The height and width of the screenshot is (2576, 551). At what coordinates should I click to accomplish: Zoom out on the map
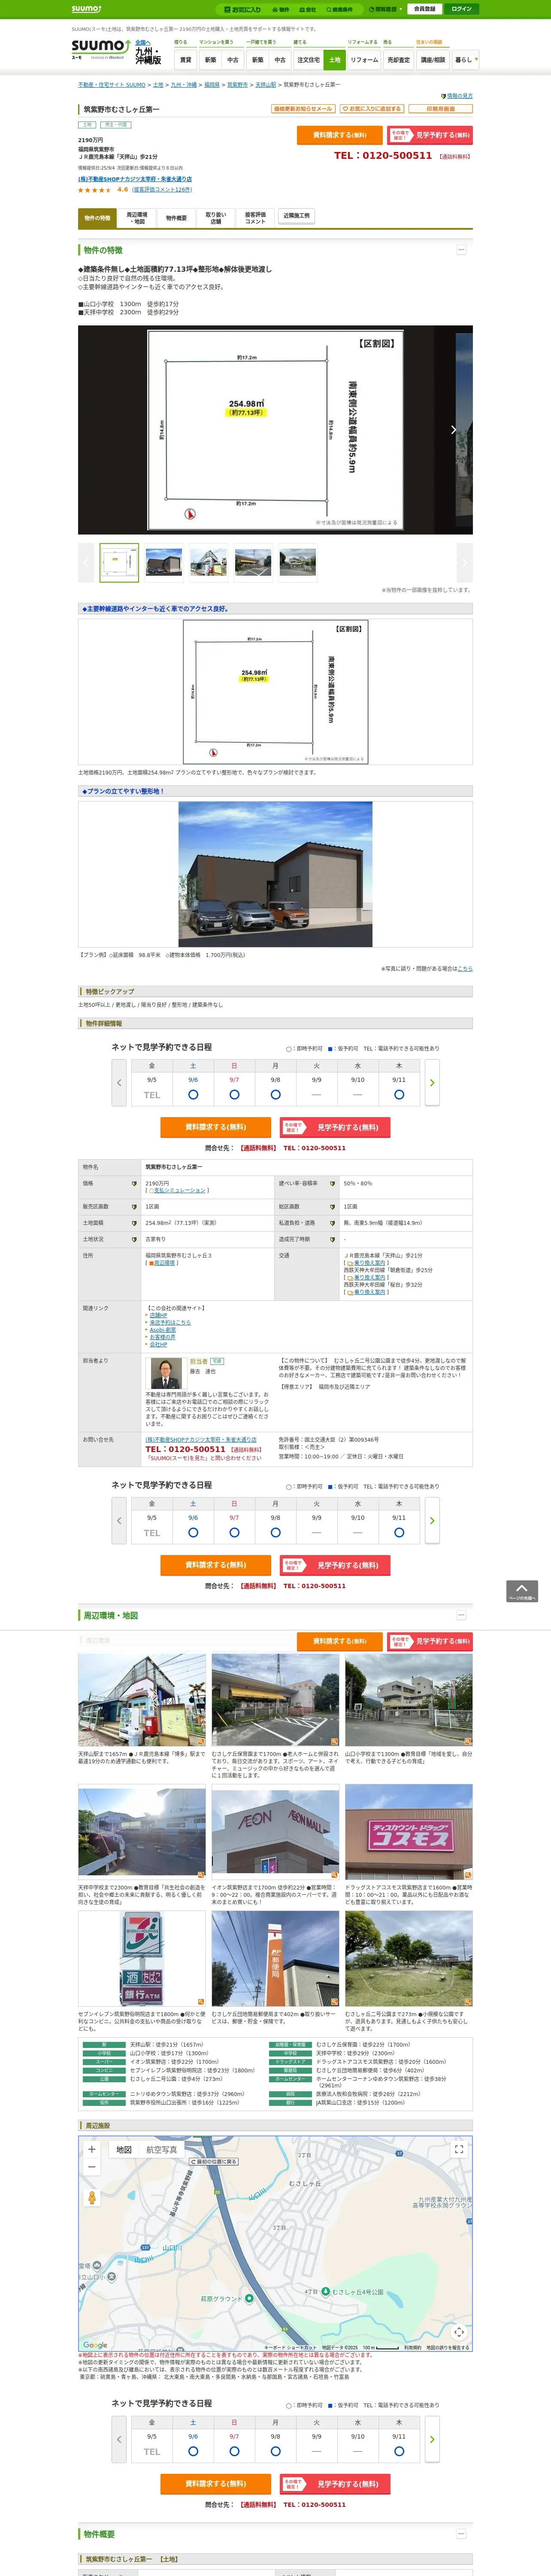(92, 2167)
